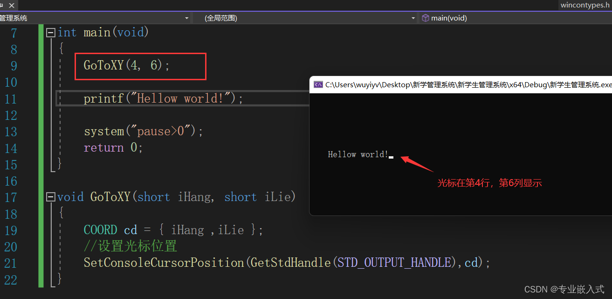
Task: Collapse the main function code block
Action: (50, 33)
